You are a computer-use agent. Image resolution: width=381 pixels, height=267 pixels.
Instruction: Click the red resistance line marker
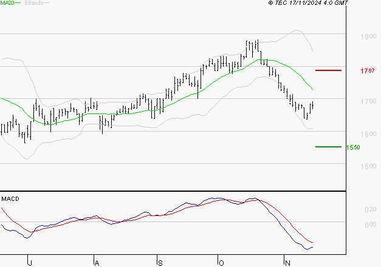[328, 70]
